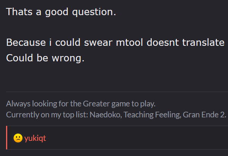Click the divider line above the signature
This screenshot has height=156, width=228.
(114, 92)
